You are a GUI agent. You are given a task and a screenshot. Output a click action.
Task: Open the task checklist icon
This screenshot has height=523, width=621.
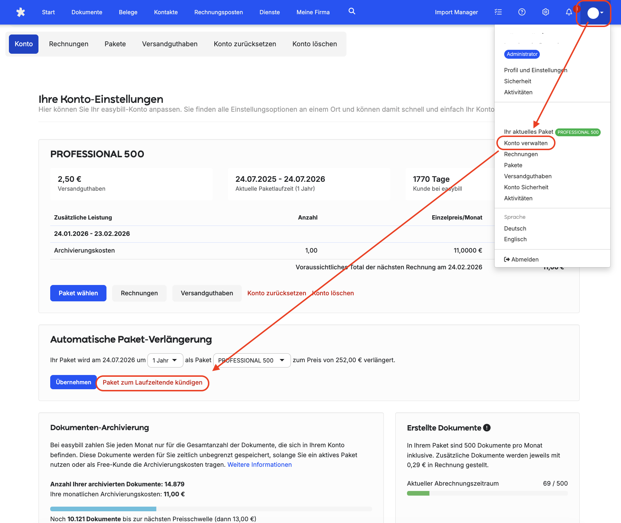tap(498, 12)
